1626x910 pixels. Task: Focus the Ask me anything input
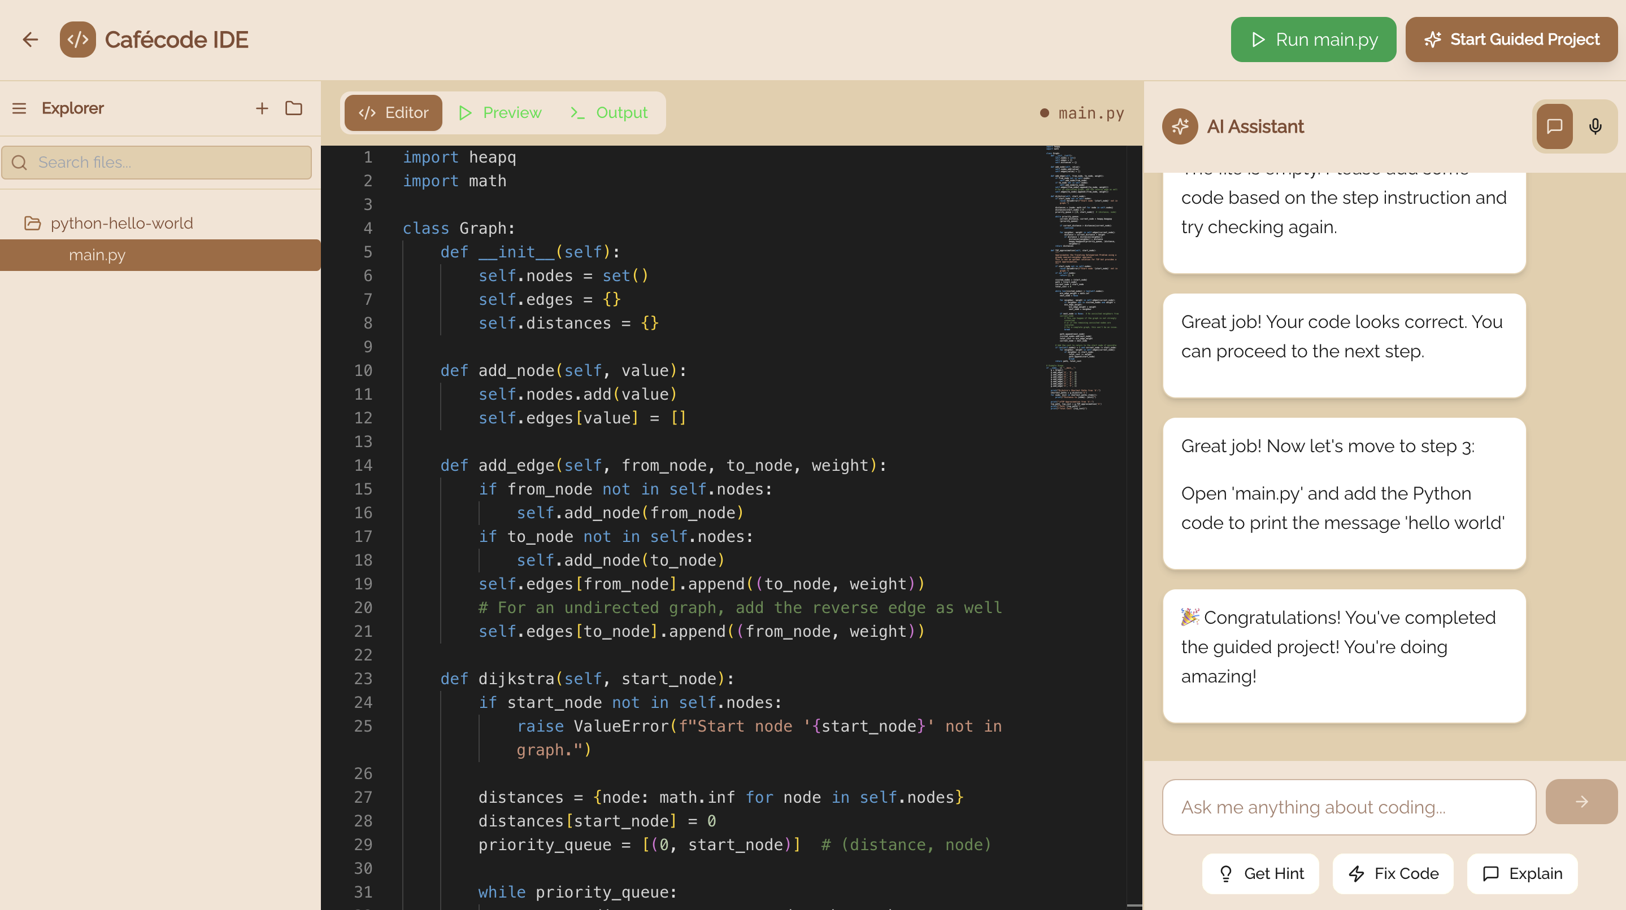pos(1349,807)
